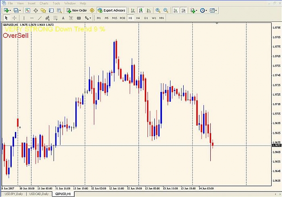Zoom out of the chart
Viewport: 282px width, 197px height.
(x=166, y=10)
